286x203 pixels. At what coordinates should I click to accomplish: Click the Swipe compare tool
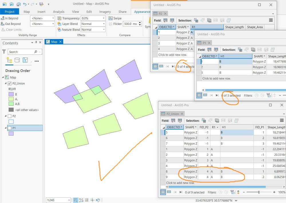coord(115,18)
